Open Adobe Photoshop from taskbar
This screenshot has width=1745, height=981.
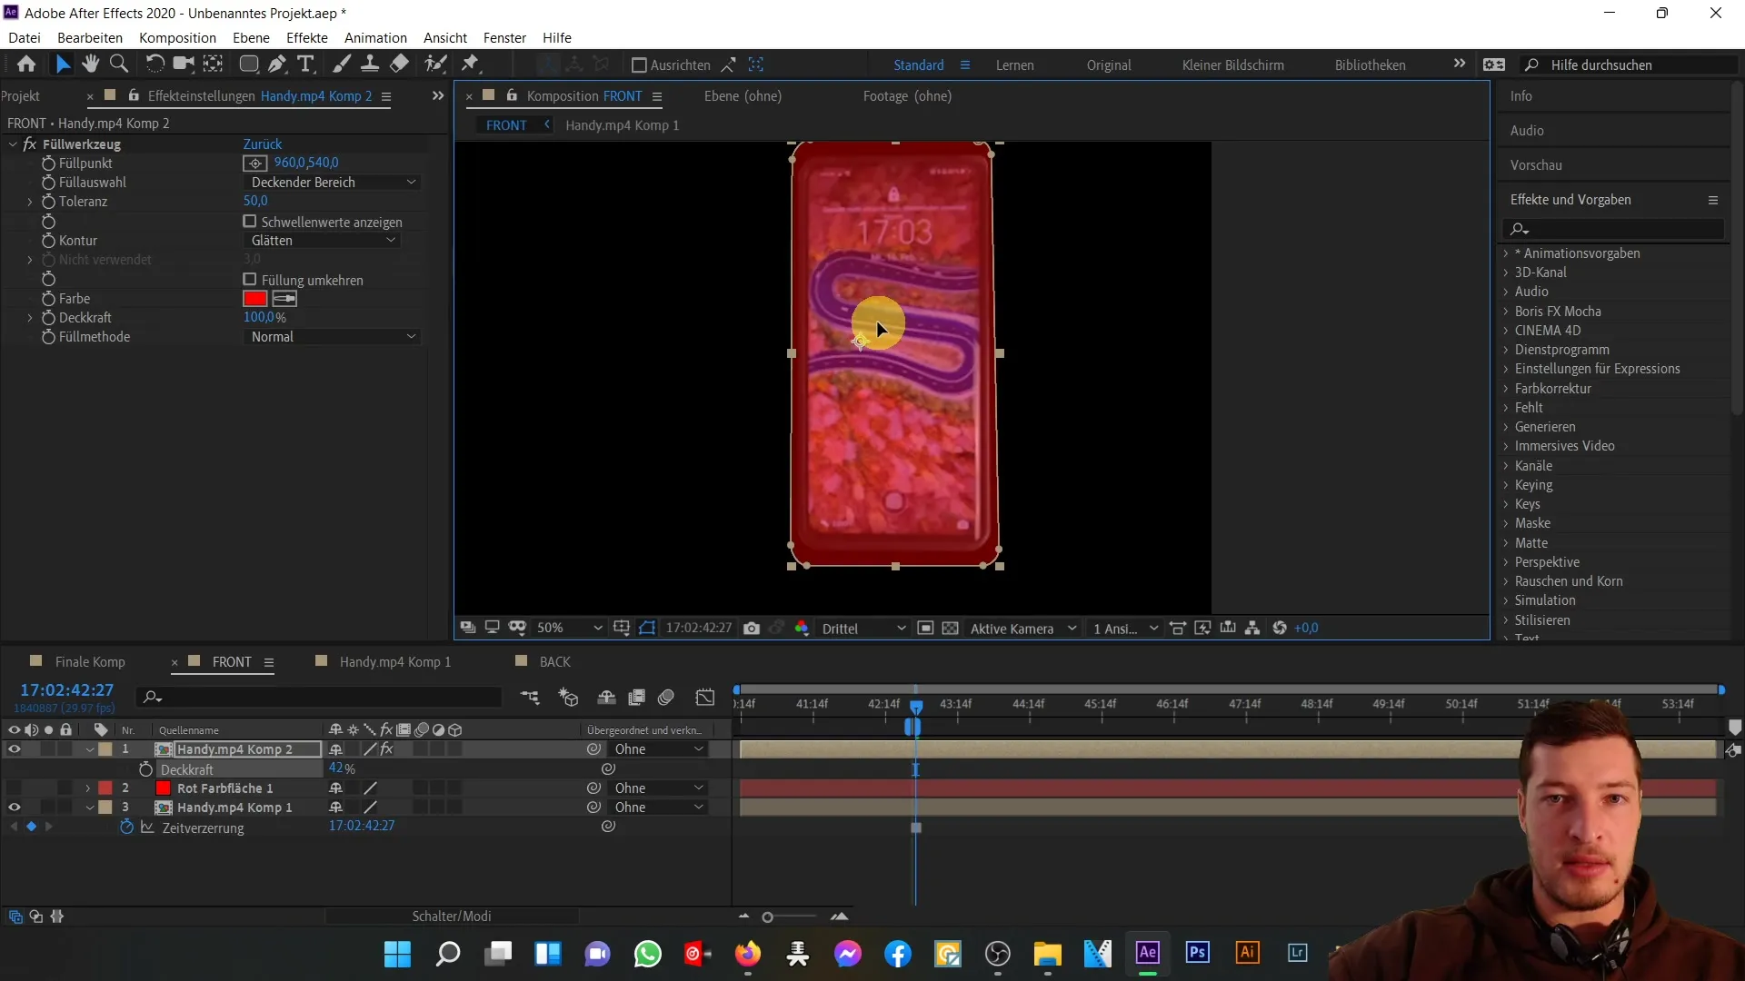pyautogui.click(x=1198, y=952)
